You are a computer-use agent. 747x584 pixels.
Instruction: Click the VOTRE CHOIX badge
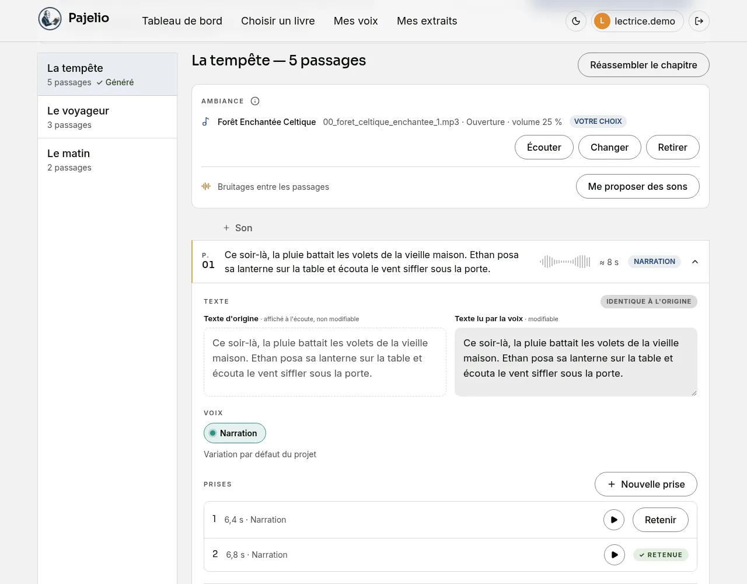click(x=598, y=121)
